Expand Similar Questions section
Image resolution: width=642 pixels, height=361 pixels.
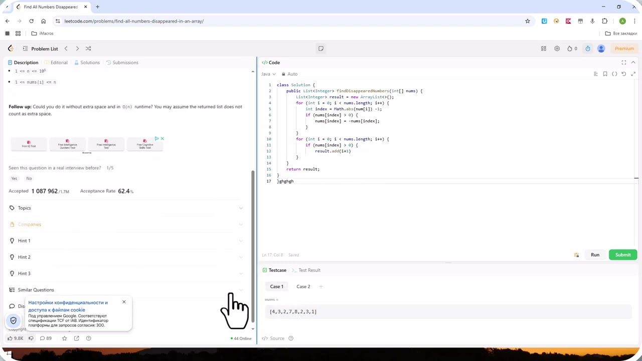click(125, 290)
